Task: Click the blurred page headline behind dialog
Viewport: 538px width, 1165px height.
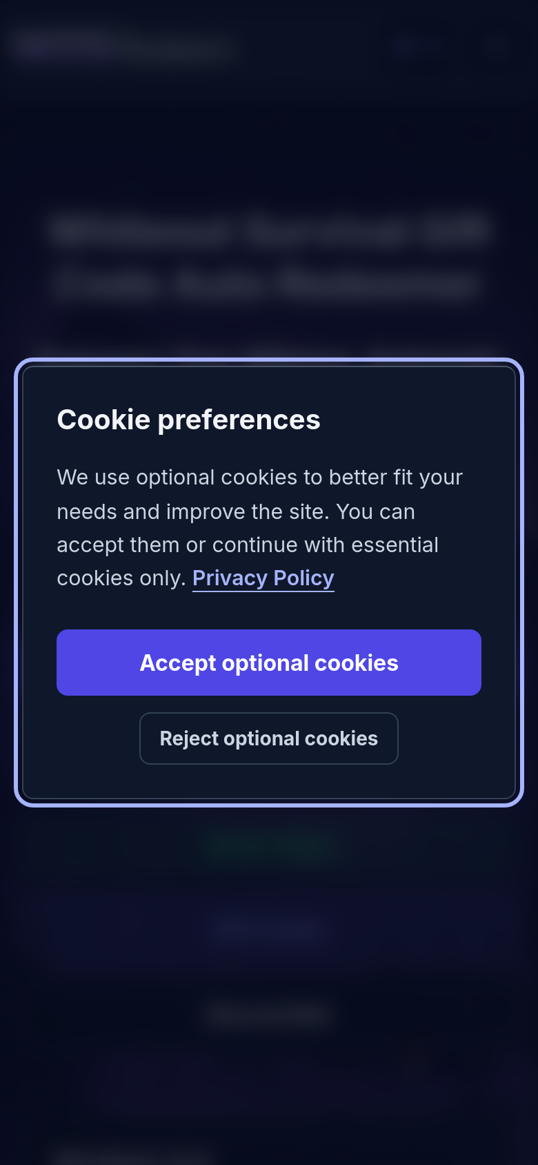Action: pos(270,257)
